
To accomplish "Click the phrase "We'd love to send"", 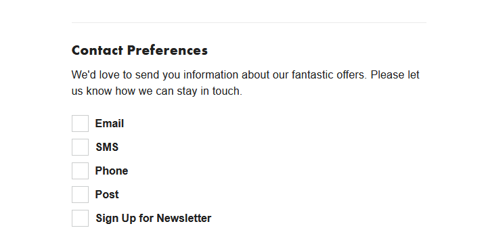I will coord(116,75).
